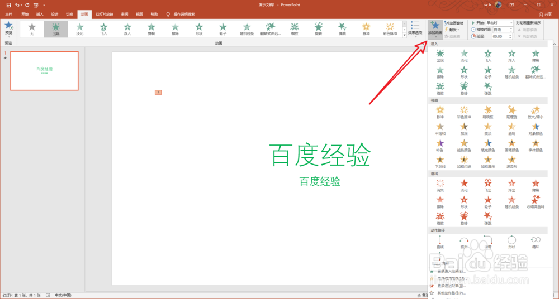Choose the 放大/缩小 emphasis effect
Screen dimensions: 559x299
point(536,113)
